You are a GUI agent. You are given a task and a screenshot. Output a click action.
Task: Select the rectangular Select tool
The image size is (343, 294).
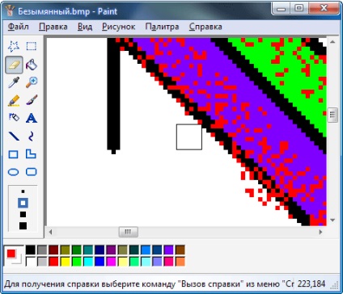(x=32, y=46)
